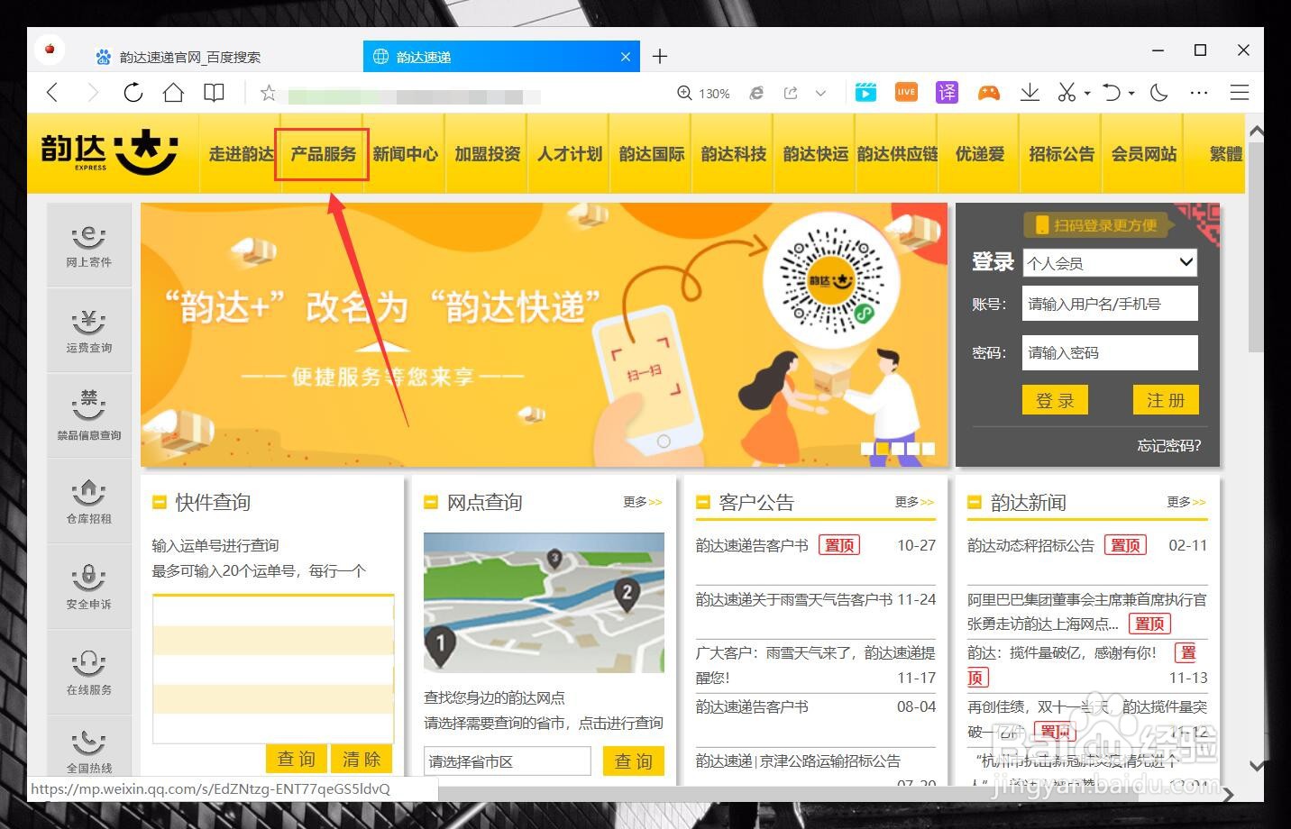1291x829 pixels.
Task: Click the 查询 button under 快件查询
Action: [x=297, y=759]
